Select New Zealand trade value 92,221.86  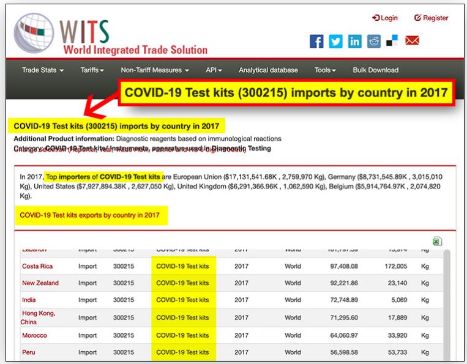344,283
